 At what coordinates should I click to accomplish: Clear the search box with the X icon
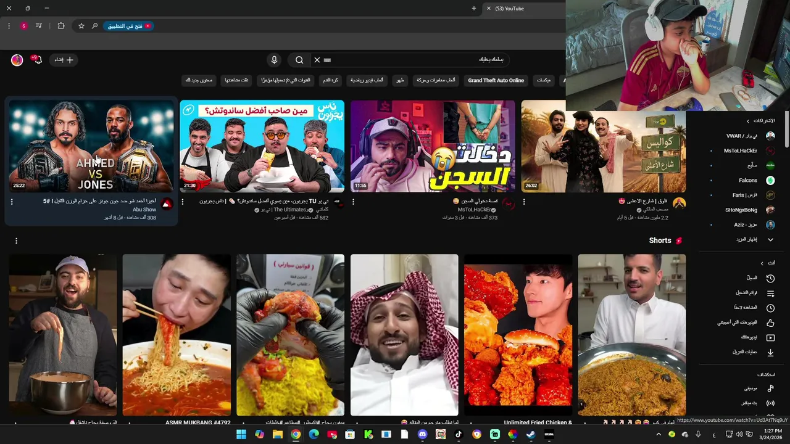tap(317, 60)
